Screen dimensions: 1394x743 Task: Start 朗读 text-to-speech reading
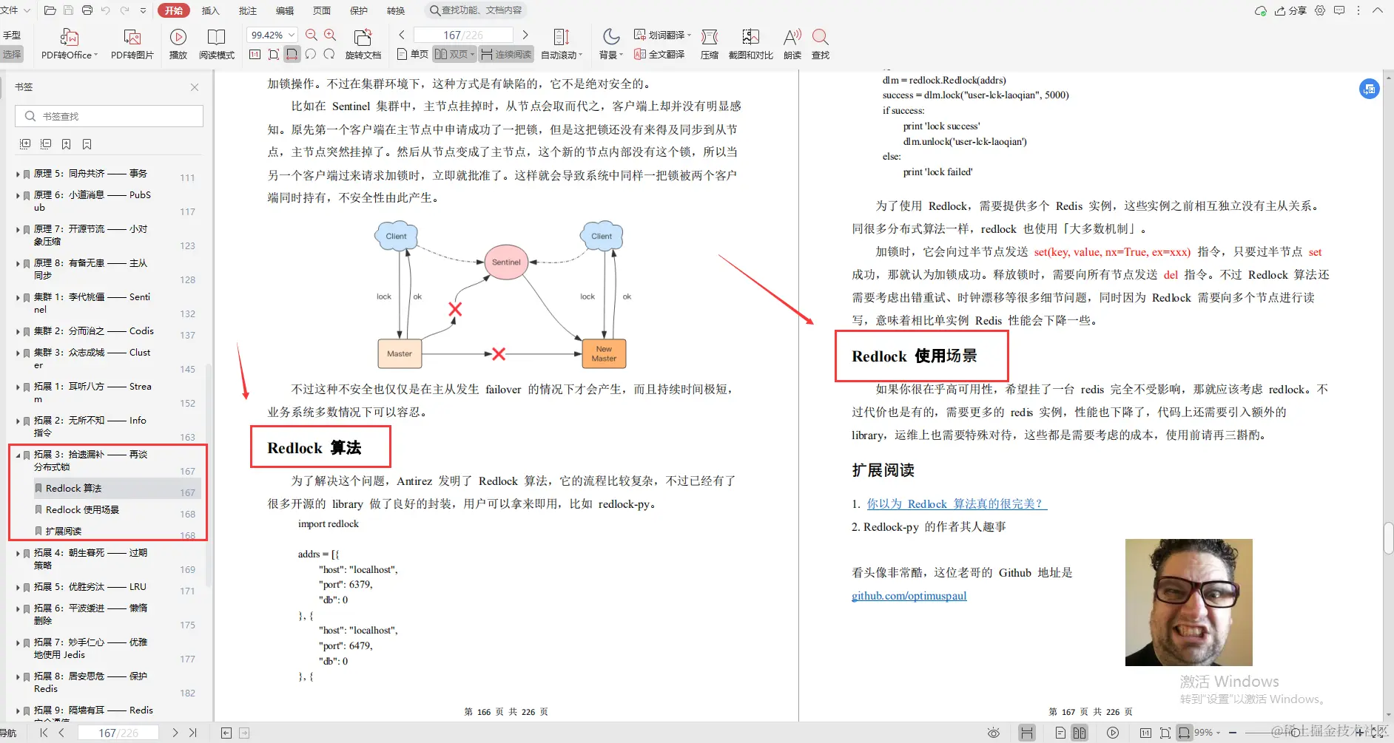(x=791, y=43)
